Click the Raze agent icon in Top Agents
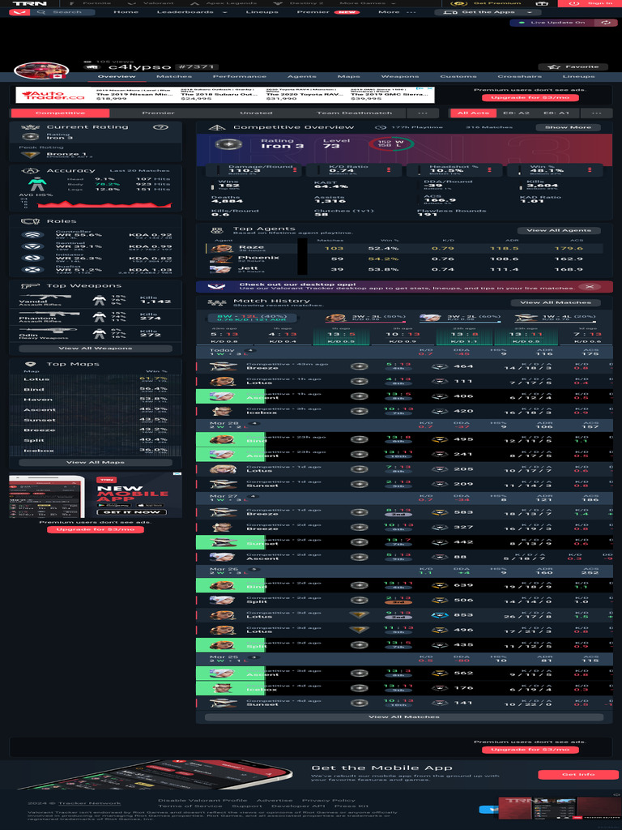622x830 pixels. [222, 248]
